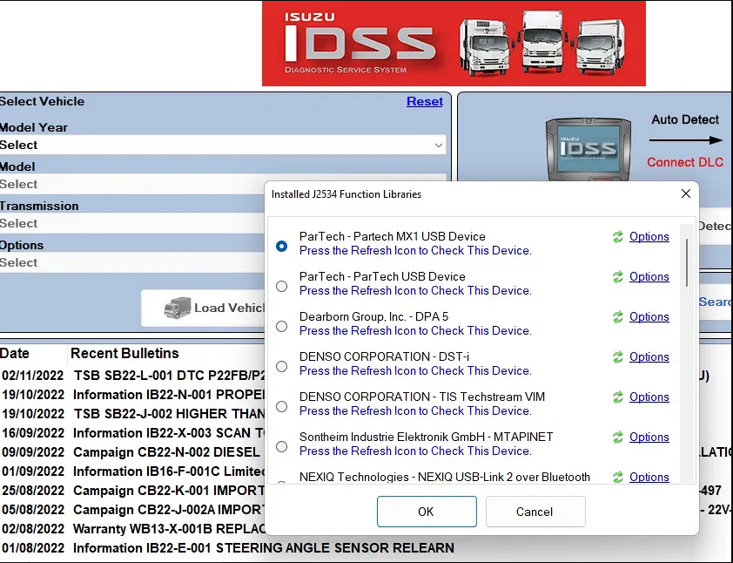Refresh the DENSO DST-i device status
This screenshot has width=733, height=563.
(x=618, y=357)
